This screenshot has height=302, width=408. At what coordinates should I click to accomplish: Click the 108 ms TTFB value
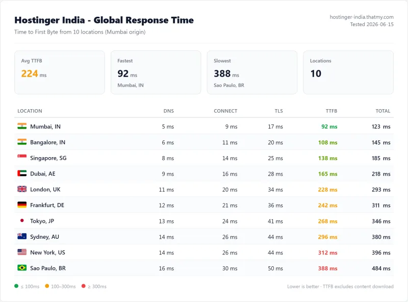[327, 142]
